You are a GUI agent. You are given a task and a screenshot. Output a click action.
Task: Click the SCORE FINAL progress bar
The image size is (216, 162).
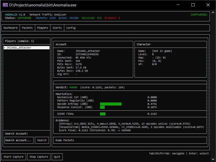tap(103, 114)
